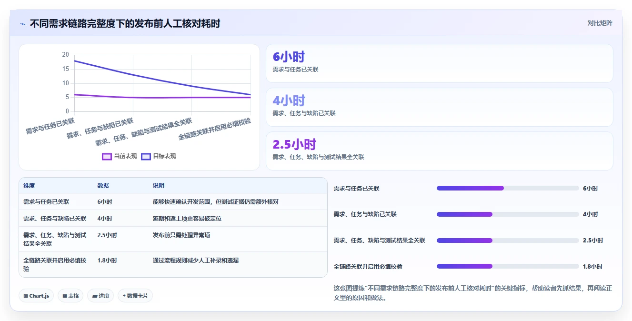Click the 1.8小时 value beside progress bar
This screenshot has width=632, height=321.
tap(592, 267)
